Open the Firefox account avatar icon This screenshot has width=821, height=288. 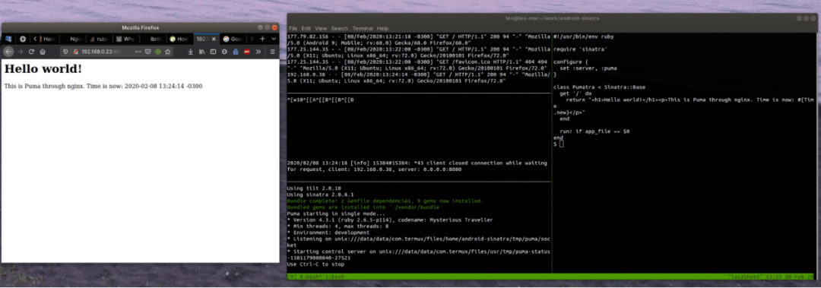224,52
